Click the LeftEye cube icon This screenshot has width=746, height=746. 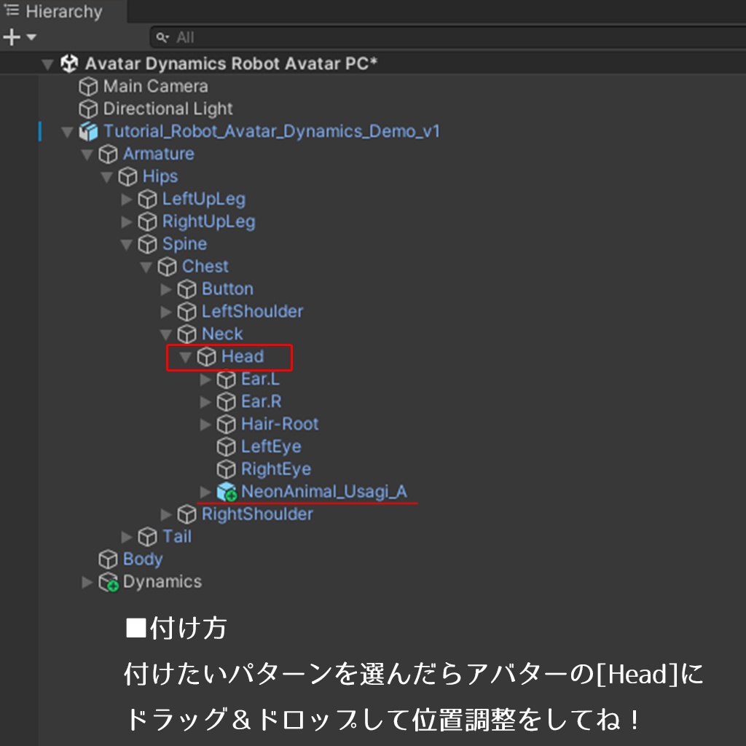pos(227,447)
